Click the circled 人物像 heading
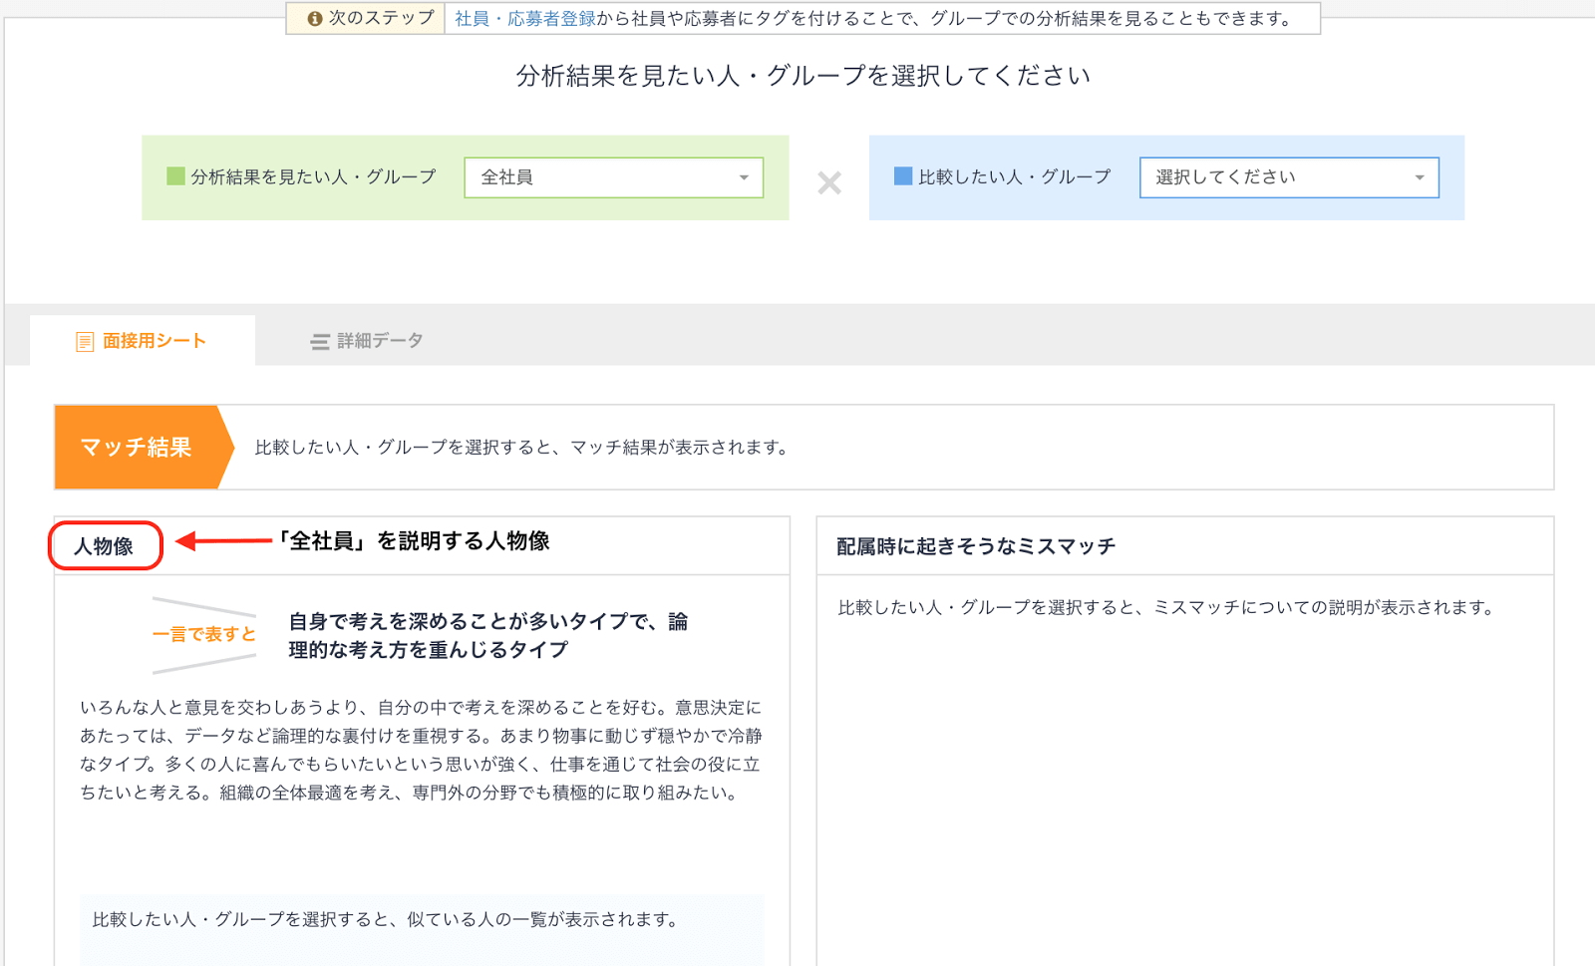1595x966 pixels. pos(105,546)
